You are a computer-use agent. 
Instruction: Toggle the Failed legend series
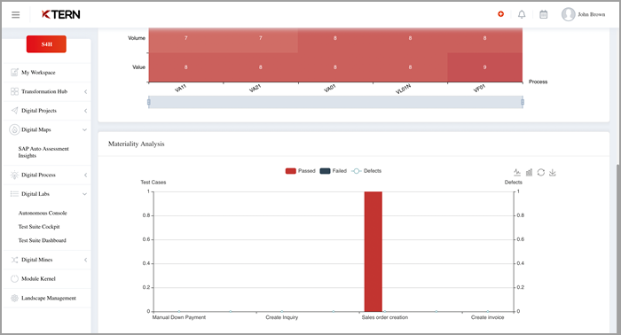coord(333,171)
